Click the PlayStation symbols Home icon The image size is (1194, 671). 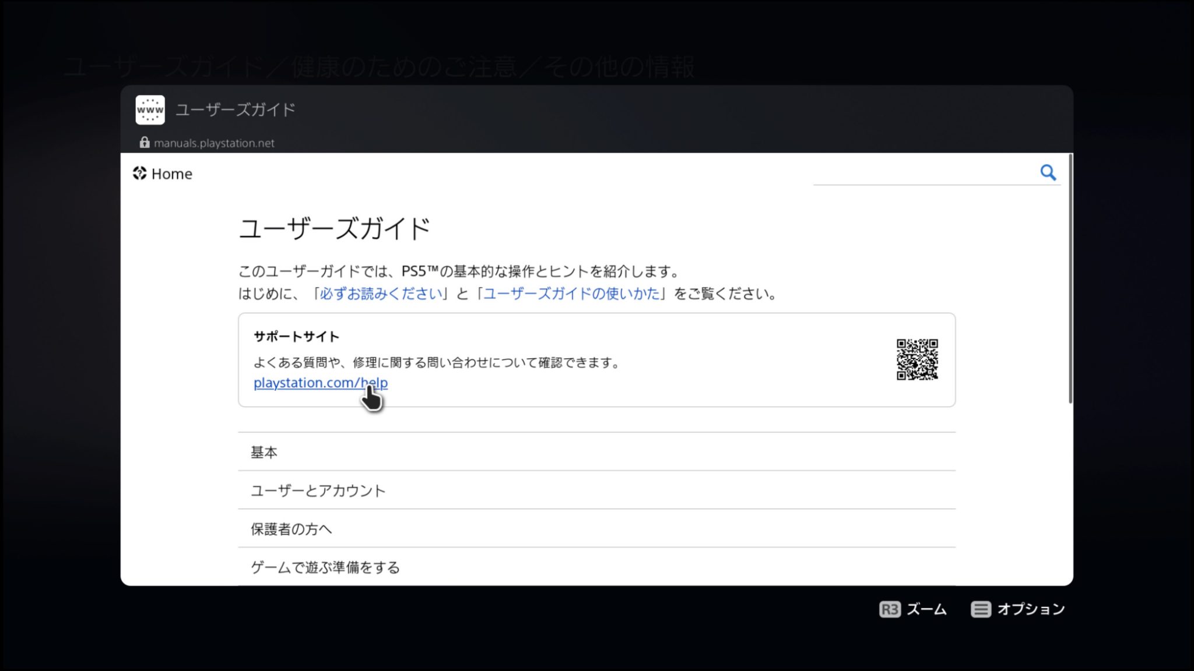[x=139, y=174]
